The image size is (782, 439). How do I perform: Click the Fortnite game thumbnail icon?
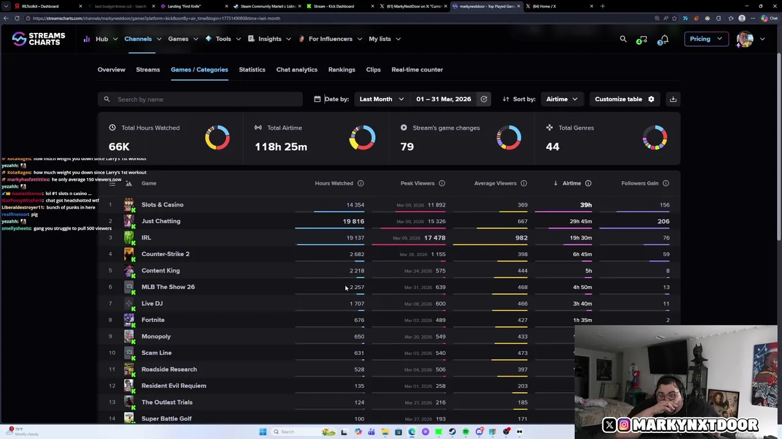[x=129, y=319]
